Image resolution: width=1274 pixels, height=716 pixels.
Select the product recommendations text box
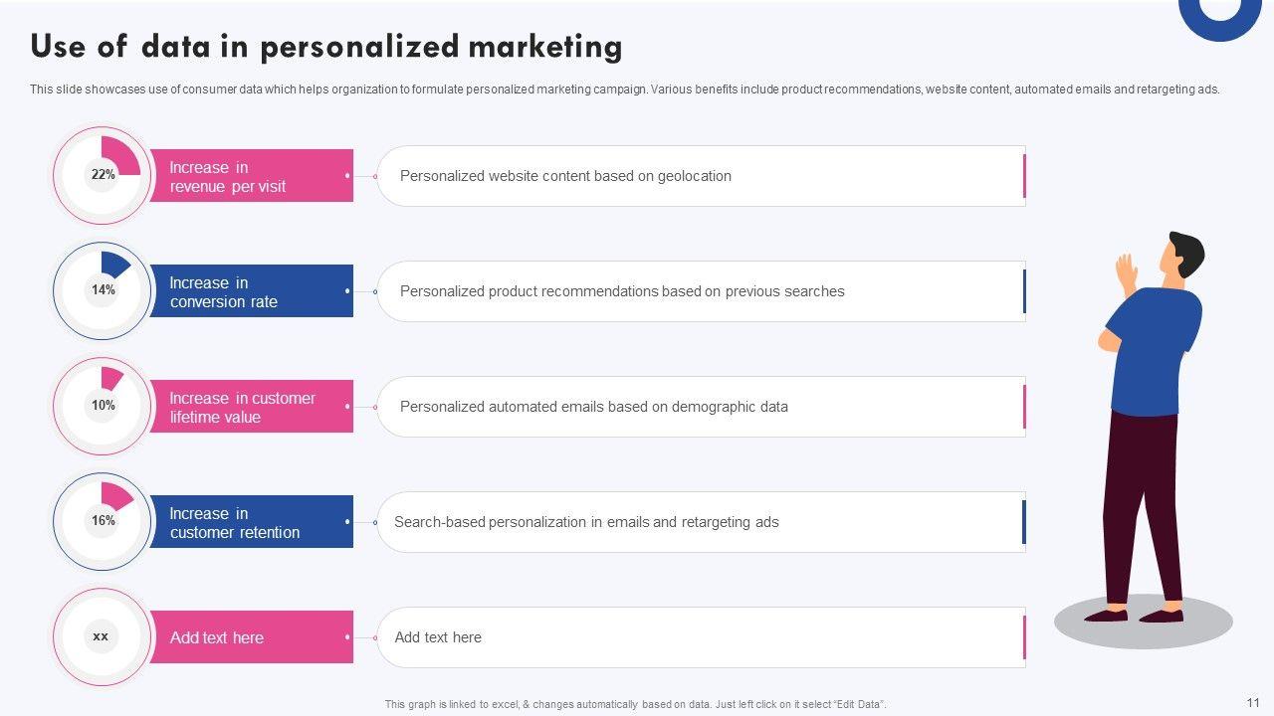[x=701, y=291]
